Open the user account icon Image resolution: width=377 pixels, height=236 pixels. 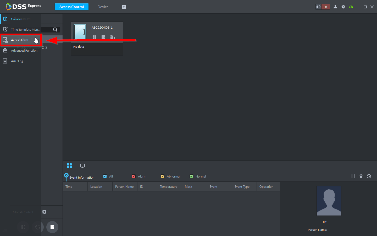(335, 7)
